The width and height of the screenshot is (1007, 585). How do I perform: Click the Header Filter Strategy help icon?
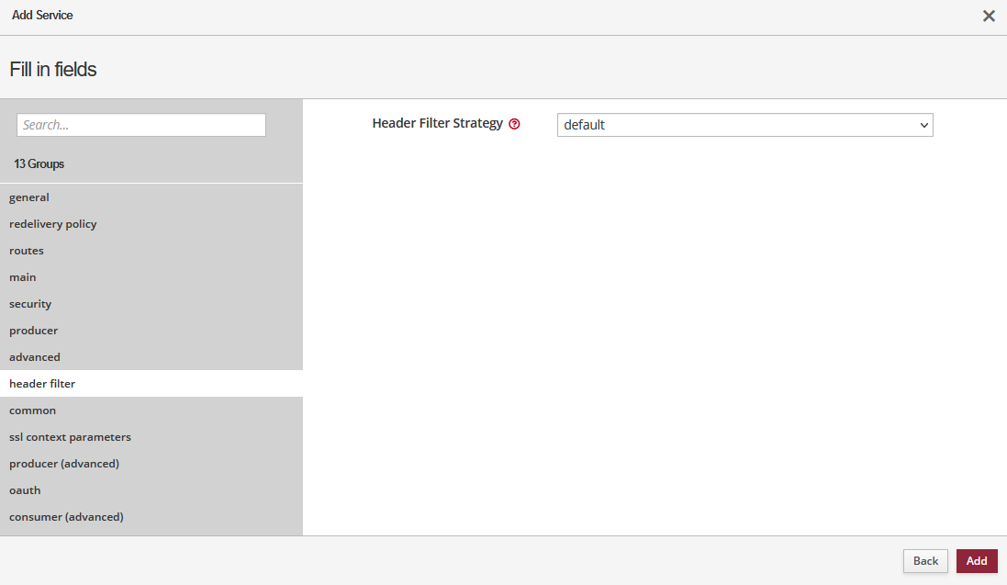pos(514,123)
